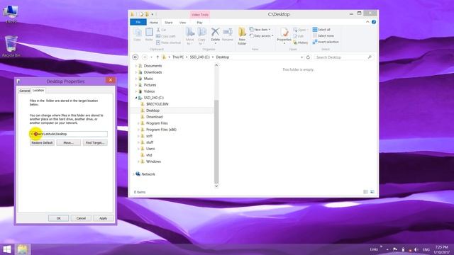This screenshot has width=454, height=255.
Task: Click Apply in Desktop Properties
Action: pyautogui.click(x=103, y=218)
